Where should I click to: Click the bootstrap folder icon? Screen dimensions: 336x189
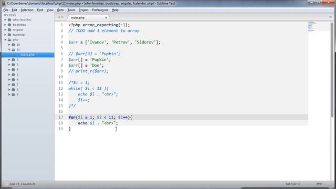(x=9, y=25)
